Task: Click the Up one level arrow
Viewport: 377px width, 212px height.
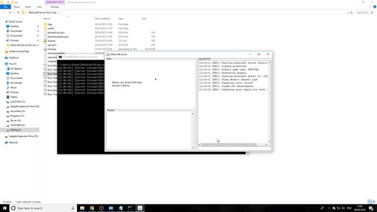Action: click(18, 12)
